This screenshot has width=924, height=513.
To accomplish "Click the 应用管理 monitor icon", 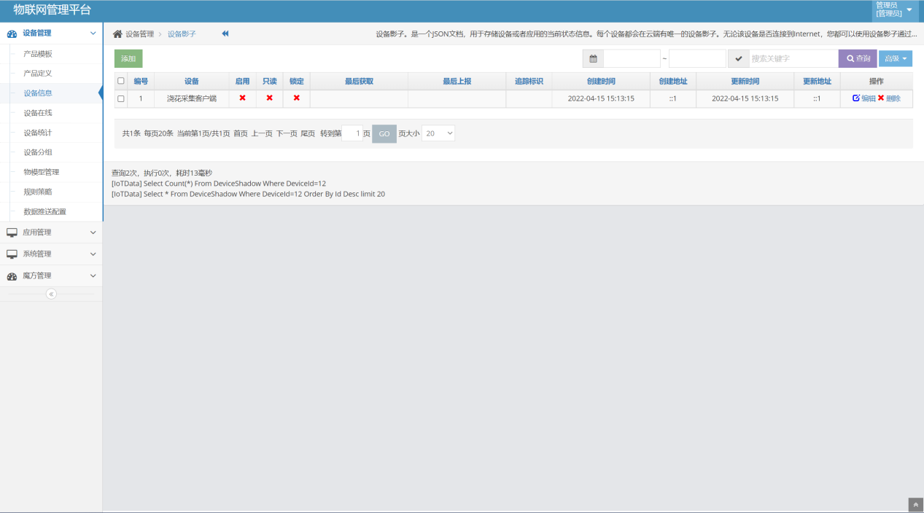I will click(12, 232).
